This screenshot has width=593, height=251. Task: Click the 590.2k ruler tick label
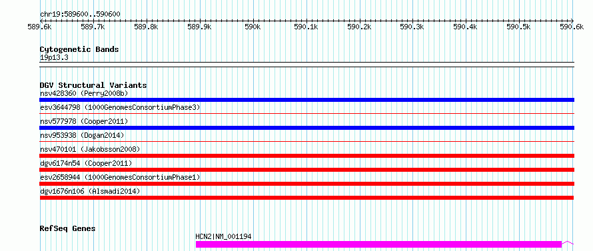[359, 27]
